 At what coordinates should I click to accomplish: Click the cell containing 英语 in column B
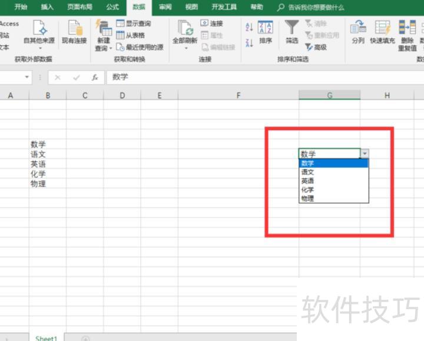(x=48, y=164)
